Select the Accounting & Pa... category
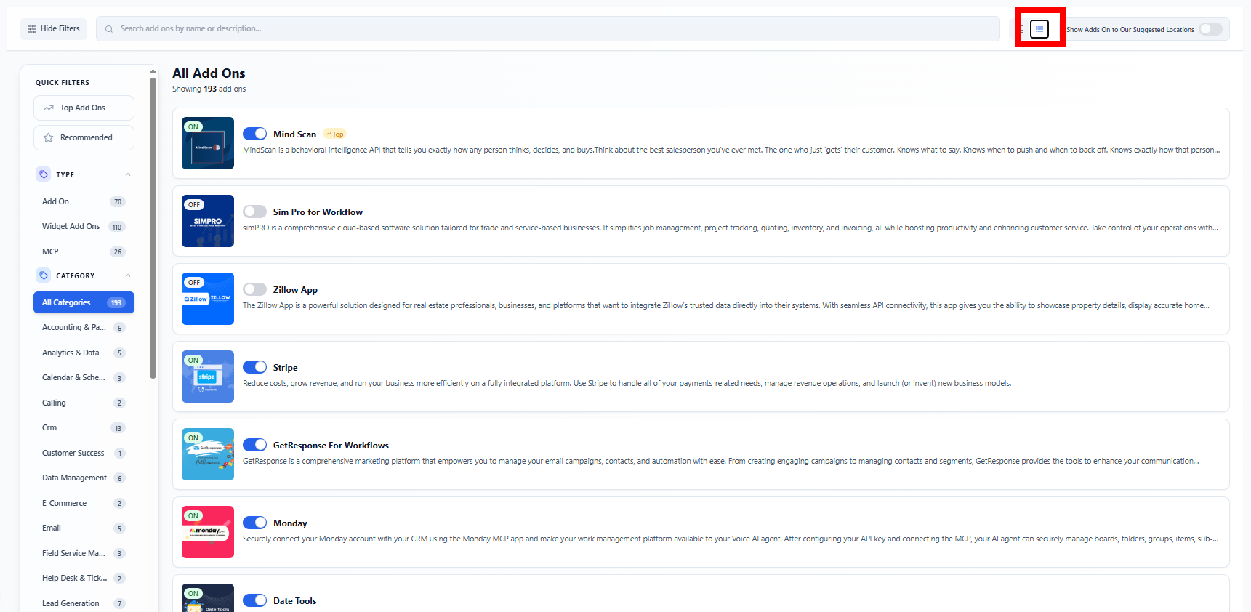Image resolution: width=1251 pixels, height=612 pixels. pos(84,327)
